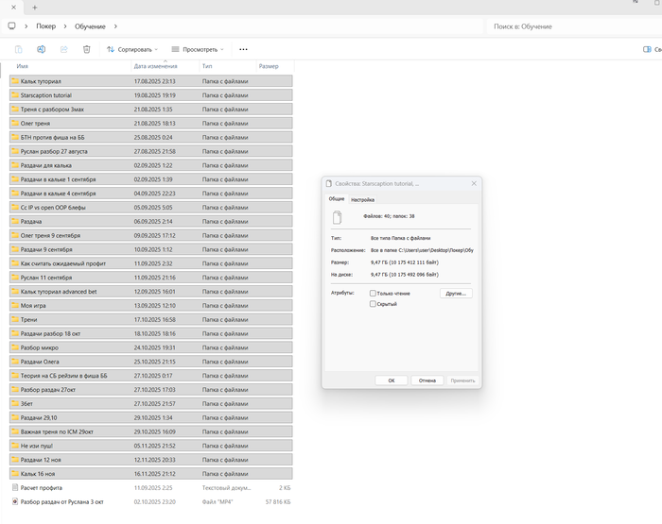Select Раздачи в кальке 4 сентября folder
The height and width of the screenshot is (524, 662).
click(x=150, y=193)
